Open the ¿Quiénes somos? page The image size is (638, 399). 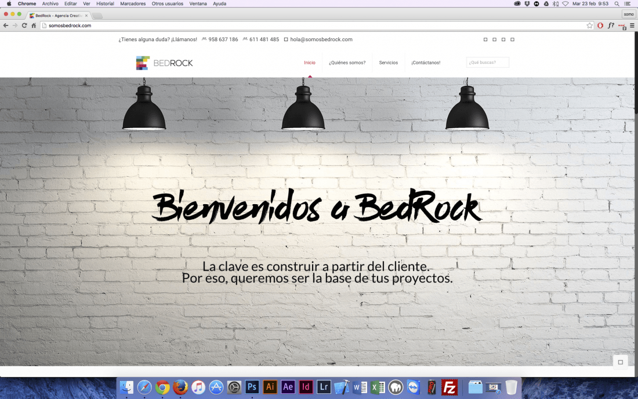[x=347, y=63]
